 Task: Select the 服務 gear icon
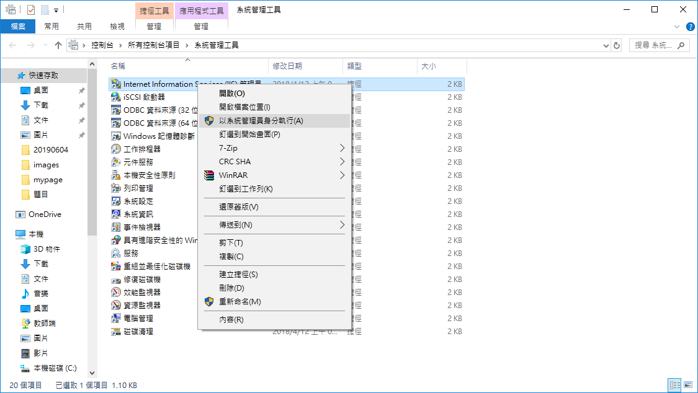click(x=115, y=254)
